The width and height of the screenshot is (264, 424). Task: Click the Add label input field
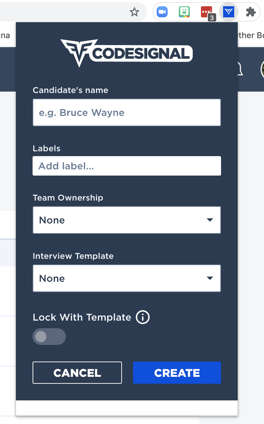[x=126, y=166]
